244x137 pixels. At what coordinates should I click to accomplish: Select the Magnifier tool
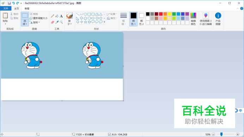(x=61, y=22)
